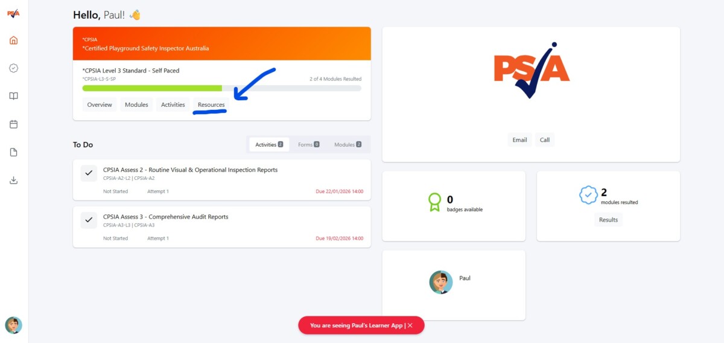Open the open-book sidebar icon
The image size is (724, 343).
pyautogui.click(x=13, y=96)
